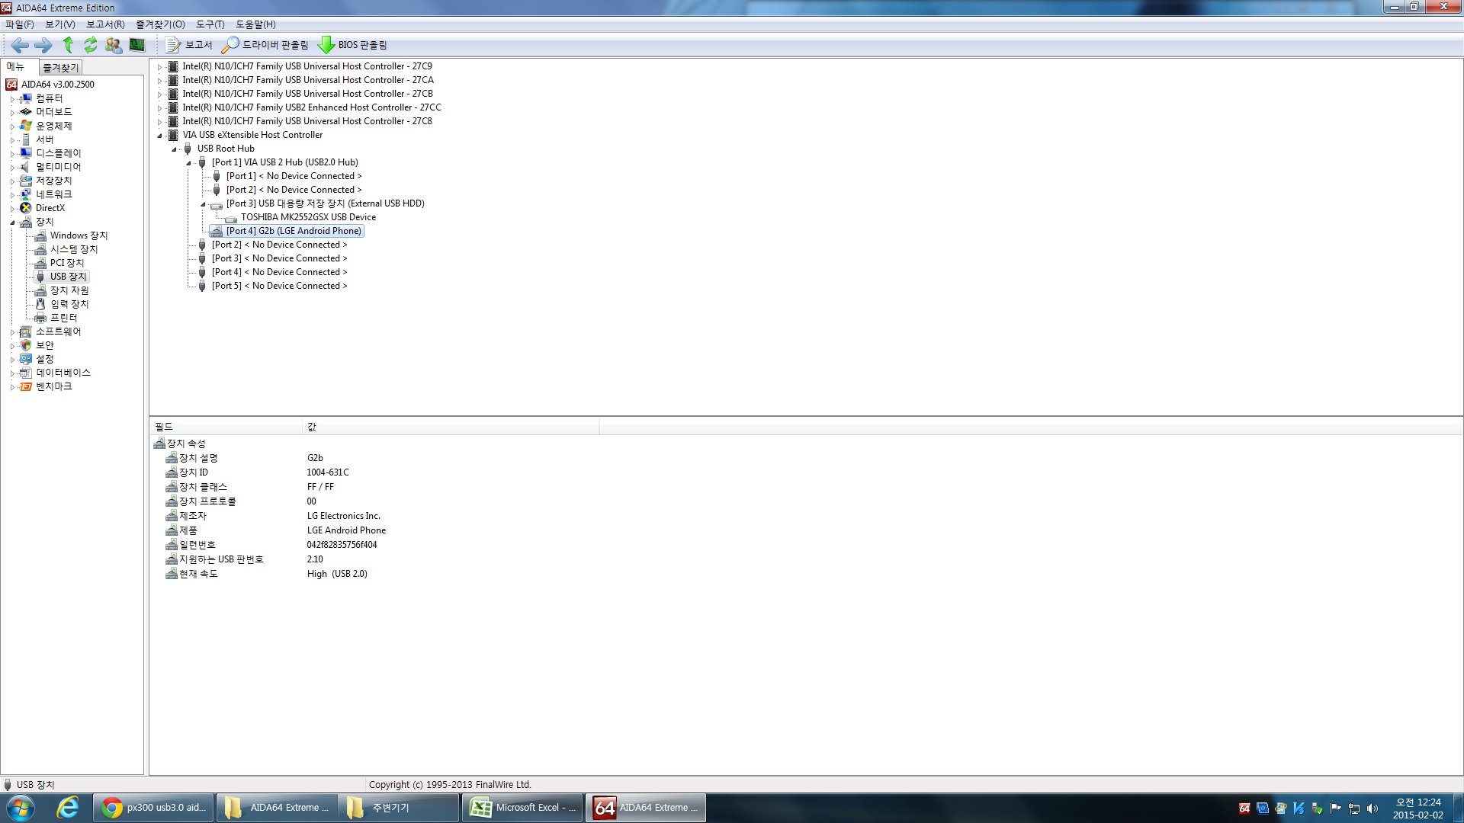Click the back navigation arrow icon

20,46
